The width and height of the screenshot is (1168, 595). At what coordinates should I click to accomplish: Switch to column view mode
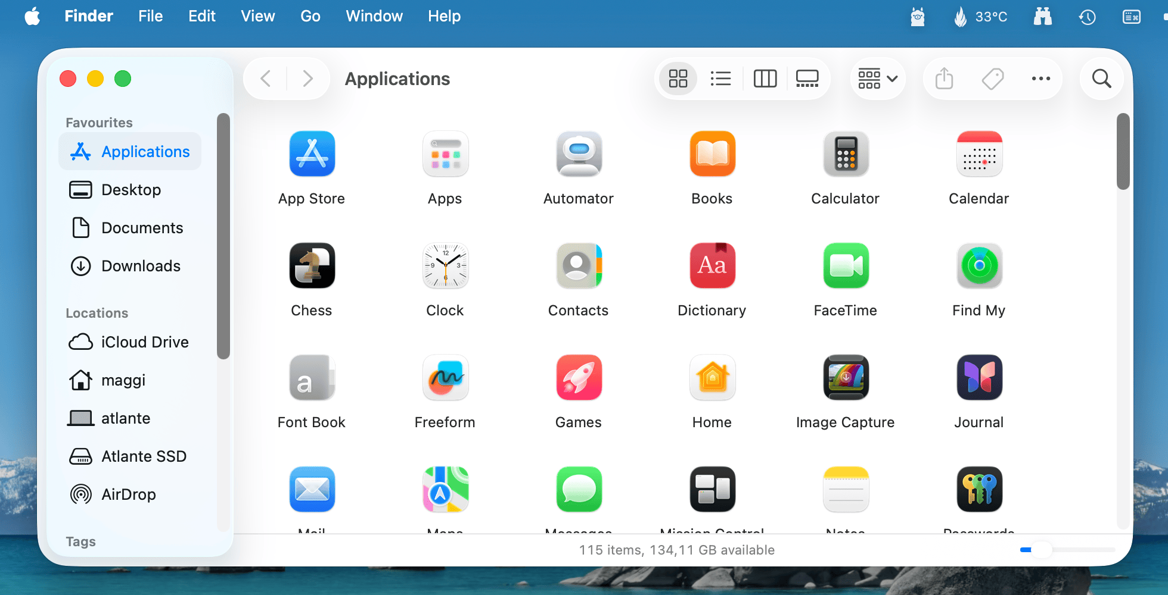pyautogui.click(x=765, y=79)
